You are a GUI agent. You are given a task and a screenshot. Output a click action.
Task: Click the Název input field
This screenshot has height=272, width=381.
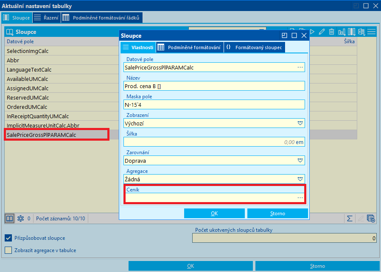point(214,86)
